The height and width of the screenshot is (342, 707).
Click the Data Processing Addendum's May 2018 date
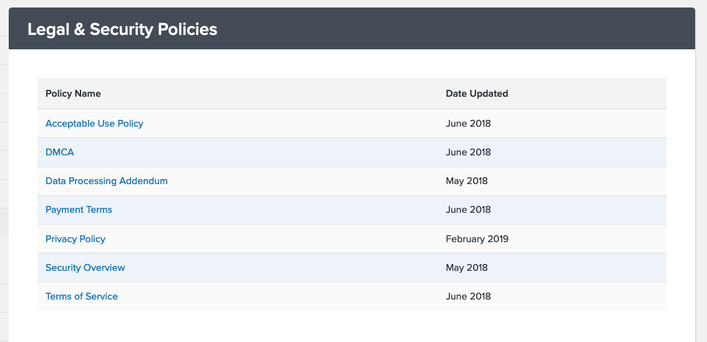tap(467, 181)
